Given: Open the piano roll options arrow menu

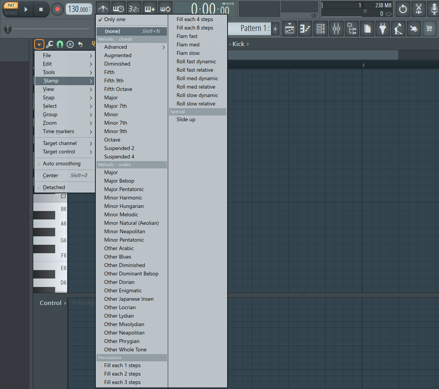Looking at the screenshot, I should pos(39,44).
